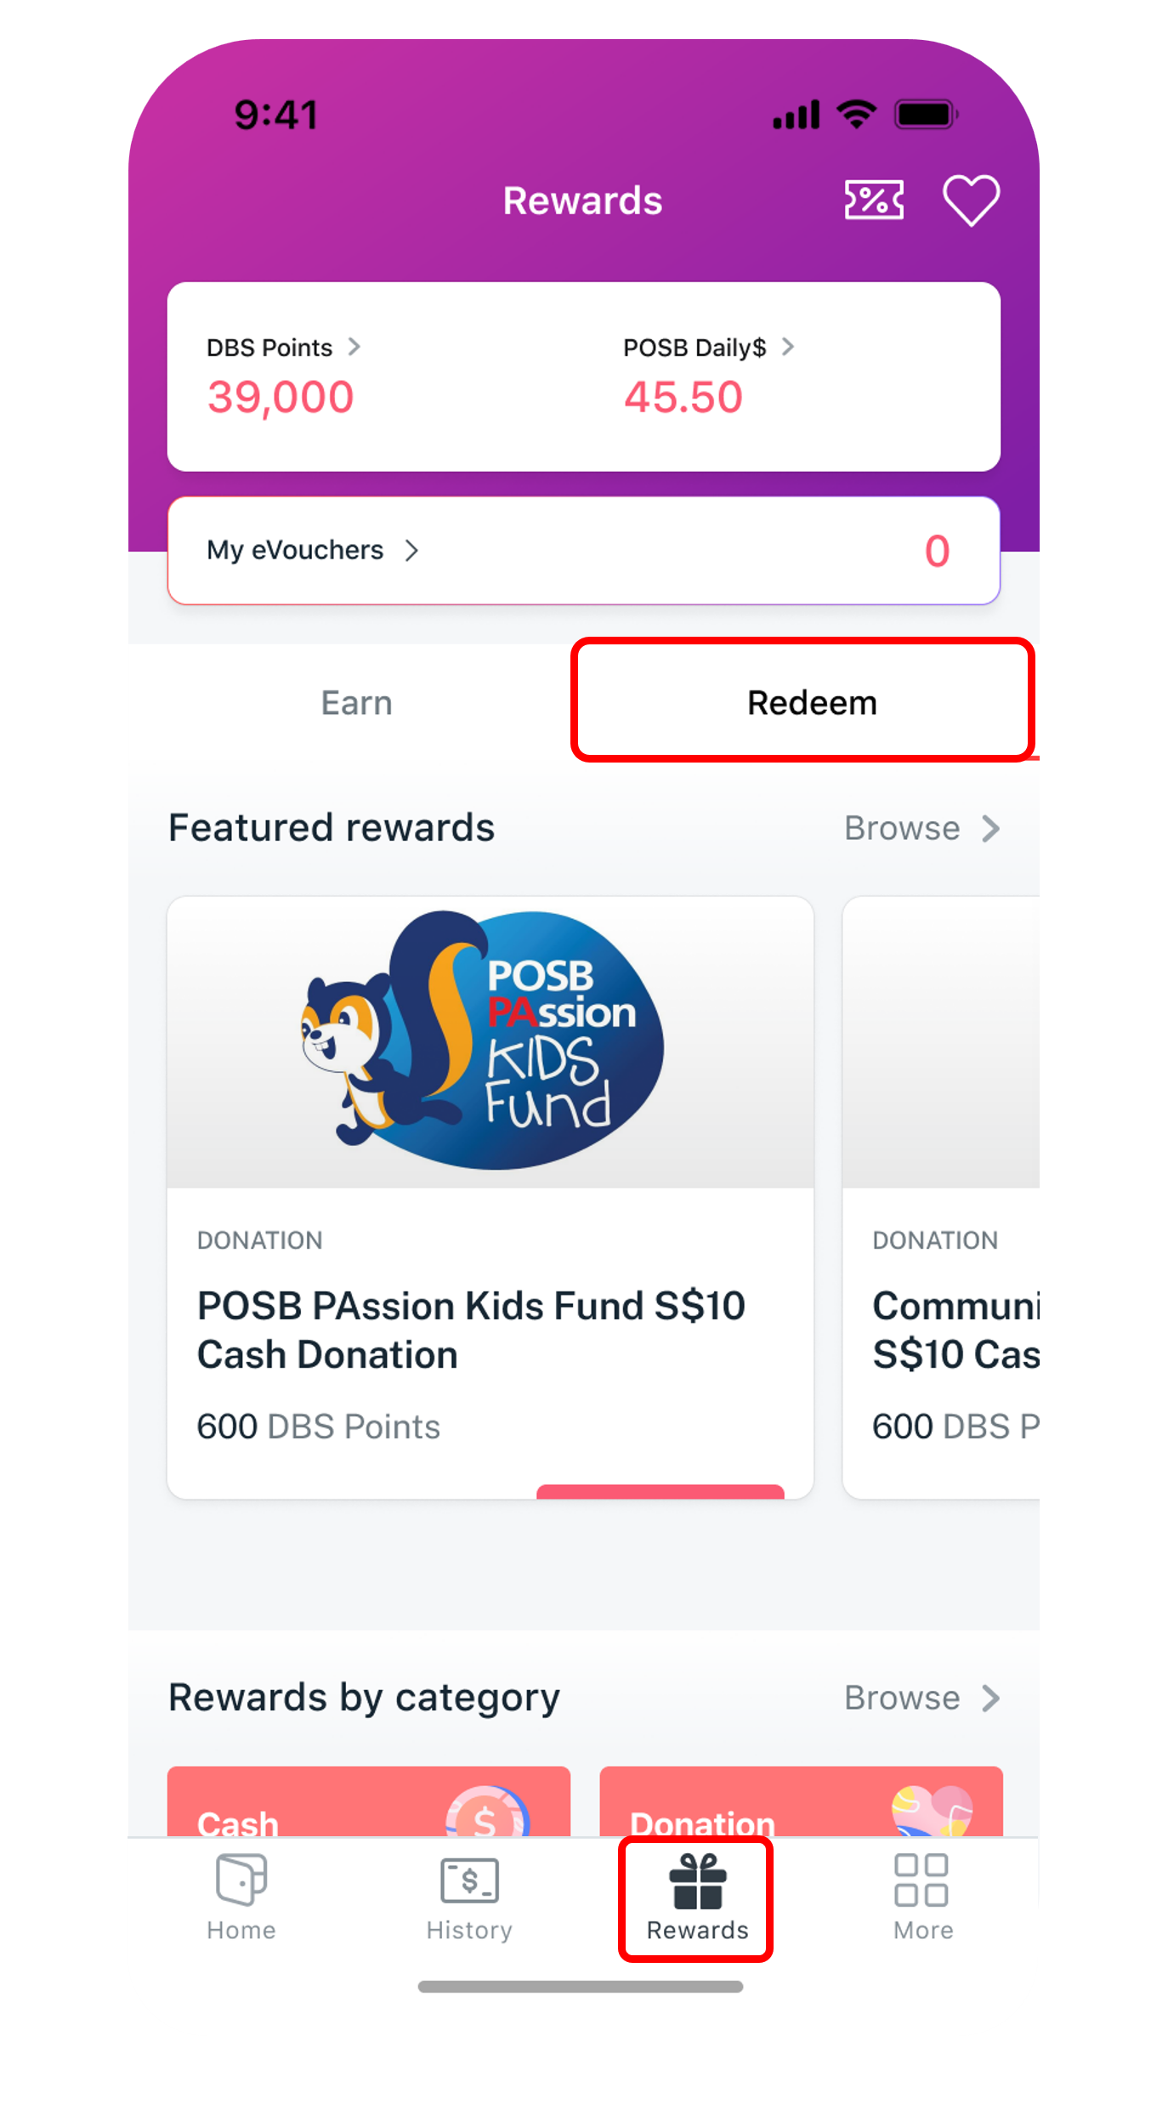Tap the Rewards gift icon
Screen dimensions: 1168x2104
[x=697, y=1882]
